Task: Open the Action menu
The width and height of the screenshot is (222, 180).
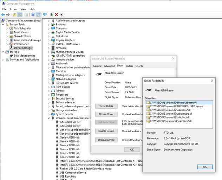Action: [x=13, y=9]
